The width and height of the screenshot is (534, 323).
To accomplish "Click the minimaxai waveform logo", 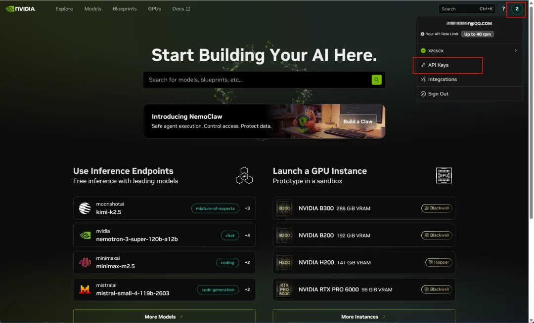I will (x=85, y=262).
